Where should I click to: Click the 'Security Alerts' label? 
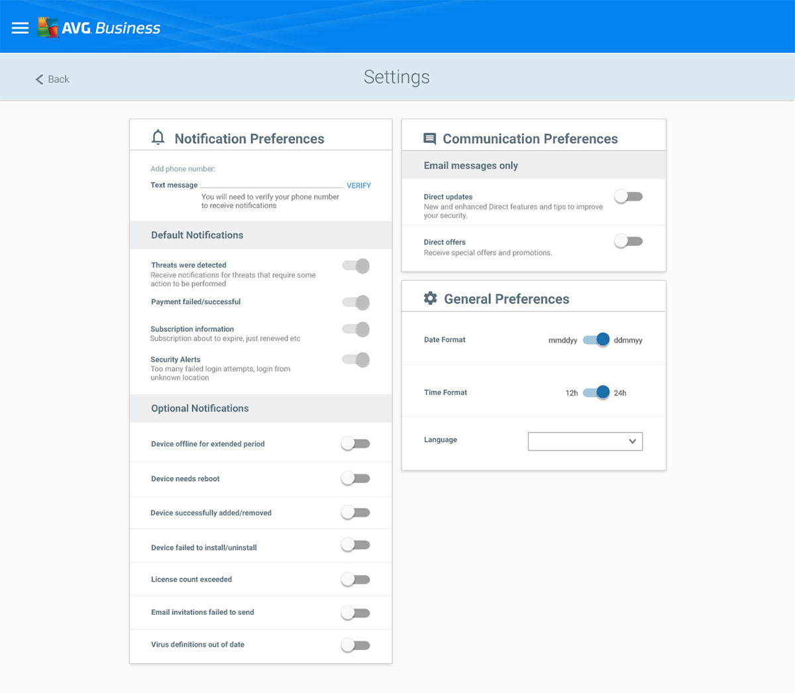click(x=176, y=360)
